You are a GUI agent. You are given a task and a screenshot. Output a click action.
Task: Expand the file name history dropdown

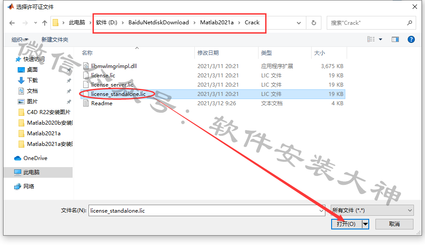coord(321,210)
